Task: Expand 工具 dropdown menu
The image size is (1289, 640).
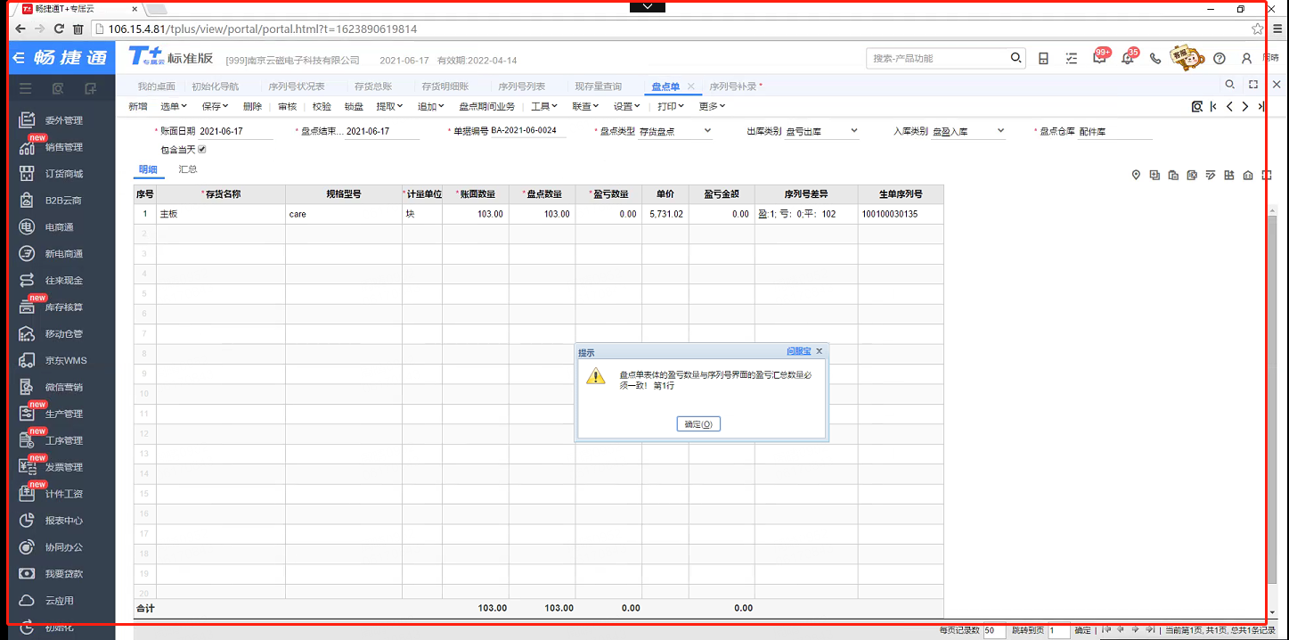Action: coord(544,106)
